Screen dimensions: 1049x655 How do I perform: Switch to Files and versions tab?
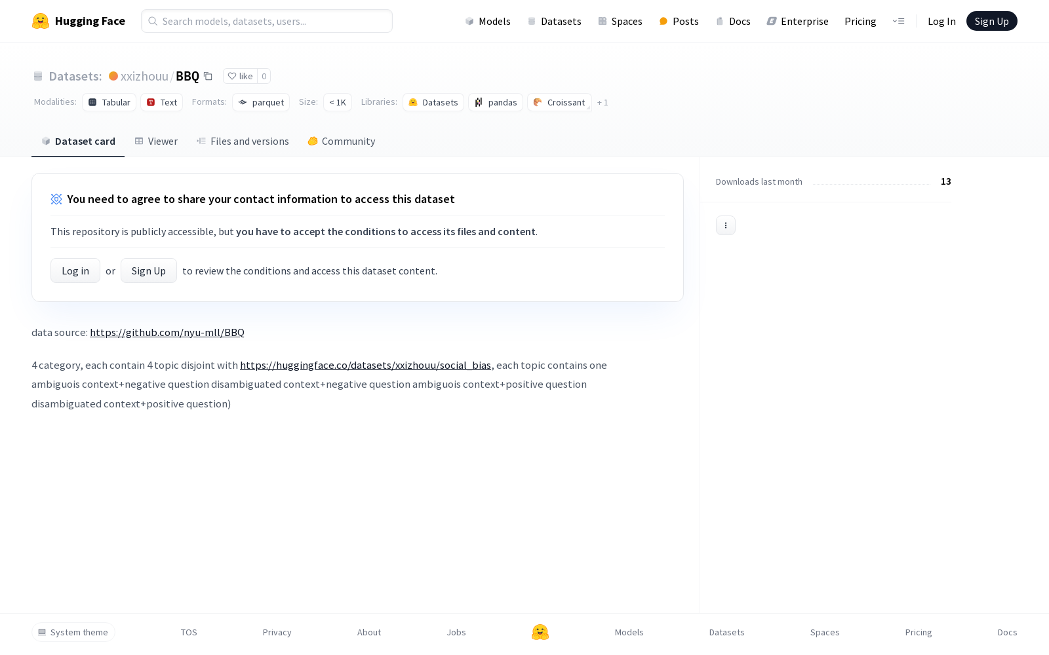[243, 141]
